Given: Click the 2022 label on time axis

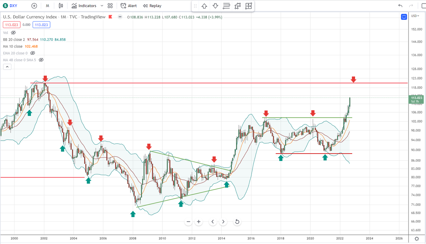Looking at the screenshot, I should [x=340, y=238].
